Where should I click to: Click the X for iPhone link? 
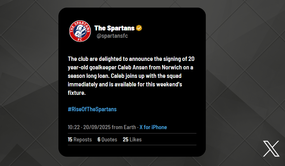pyautogui.click(x=153, y=127)
